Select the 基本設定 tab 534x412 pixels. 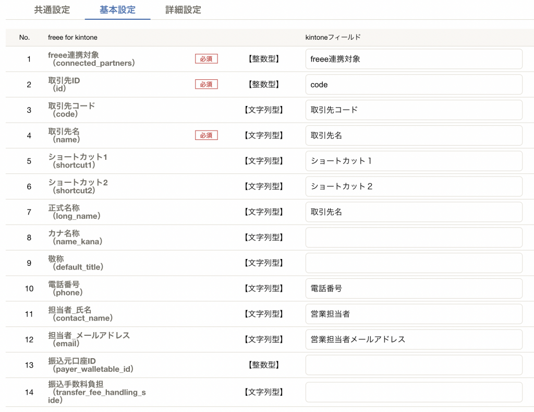point(117,10)
